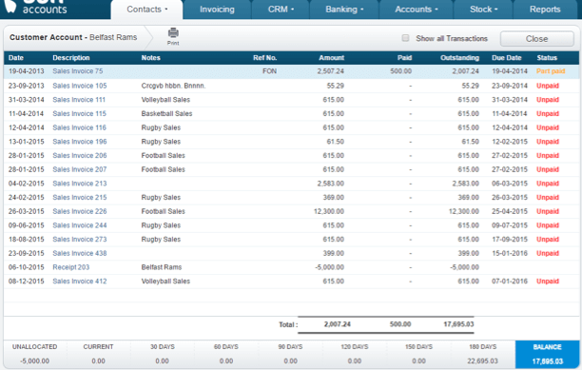This screenshot has height=370, width=582.
Task: Select the 12,300.00 amount cell
Action: 329,211
